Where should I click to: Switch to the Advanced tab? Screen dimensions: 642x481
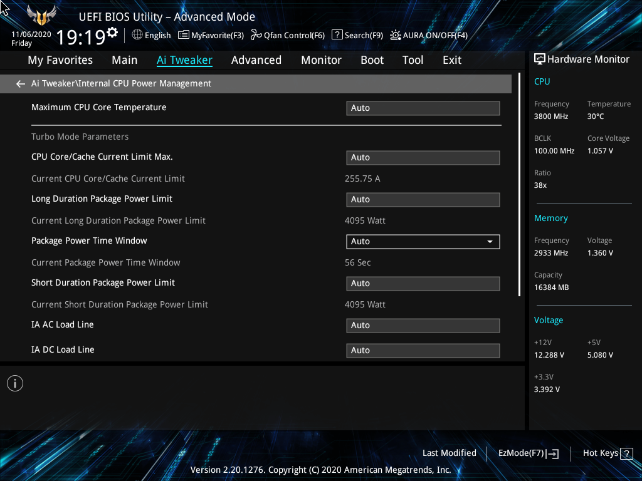coord(256,60)
